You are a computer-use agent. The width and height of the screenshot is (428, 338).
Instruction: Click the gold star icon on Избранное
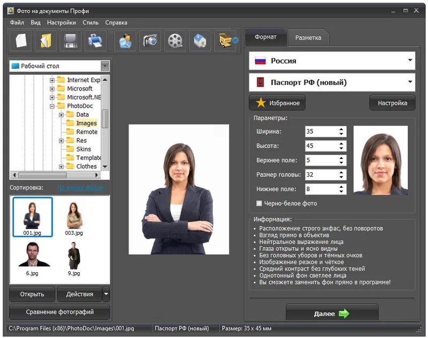pos(261,103)
